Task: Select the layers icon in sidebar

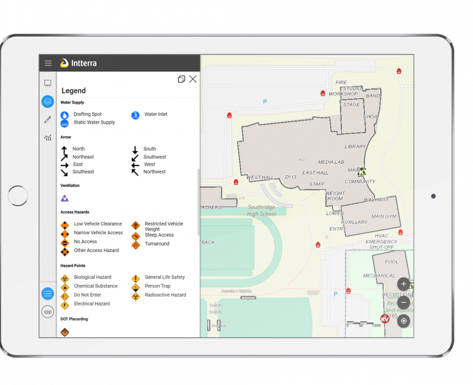Action: pyautogui.click(x=48, y=101)
